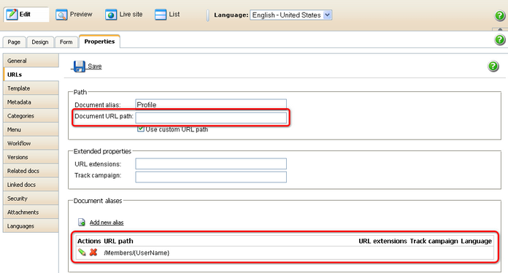
Task: Click the Language column header
Action: (476, 241)
